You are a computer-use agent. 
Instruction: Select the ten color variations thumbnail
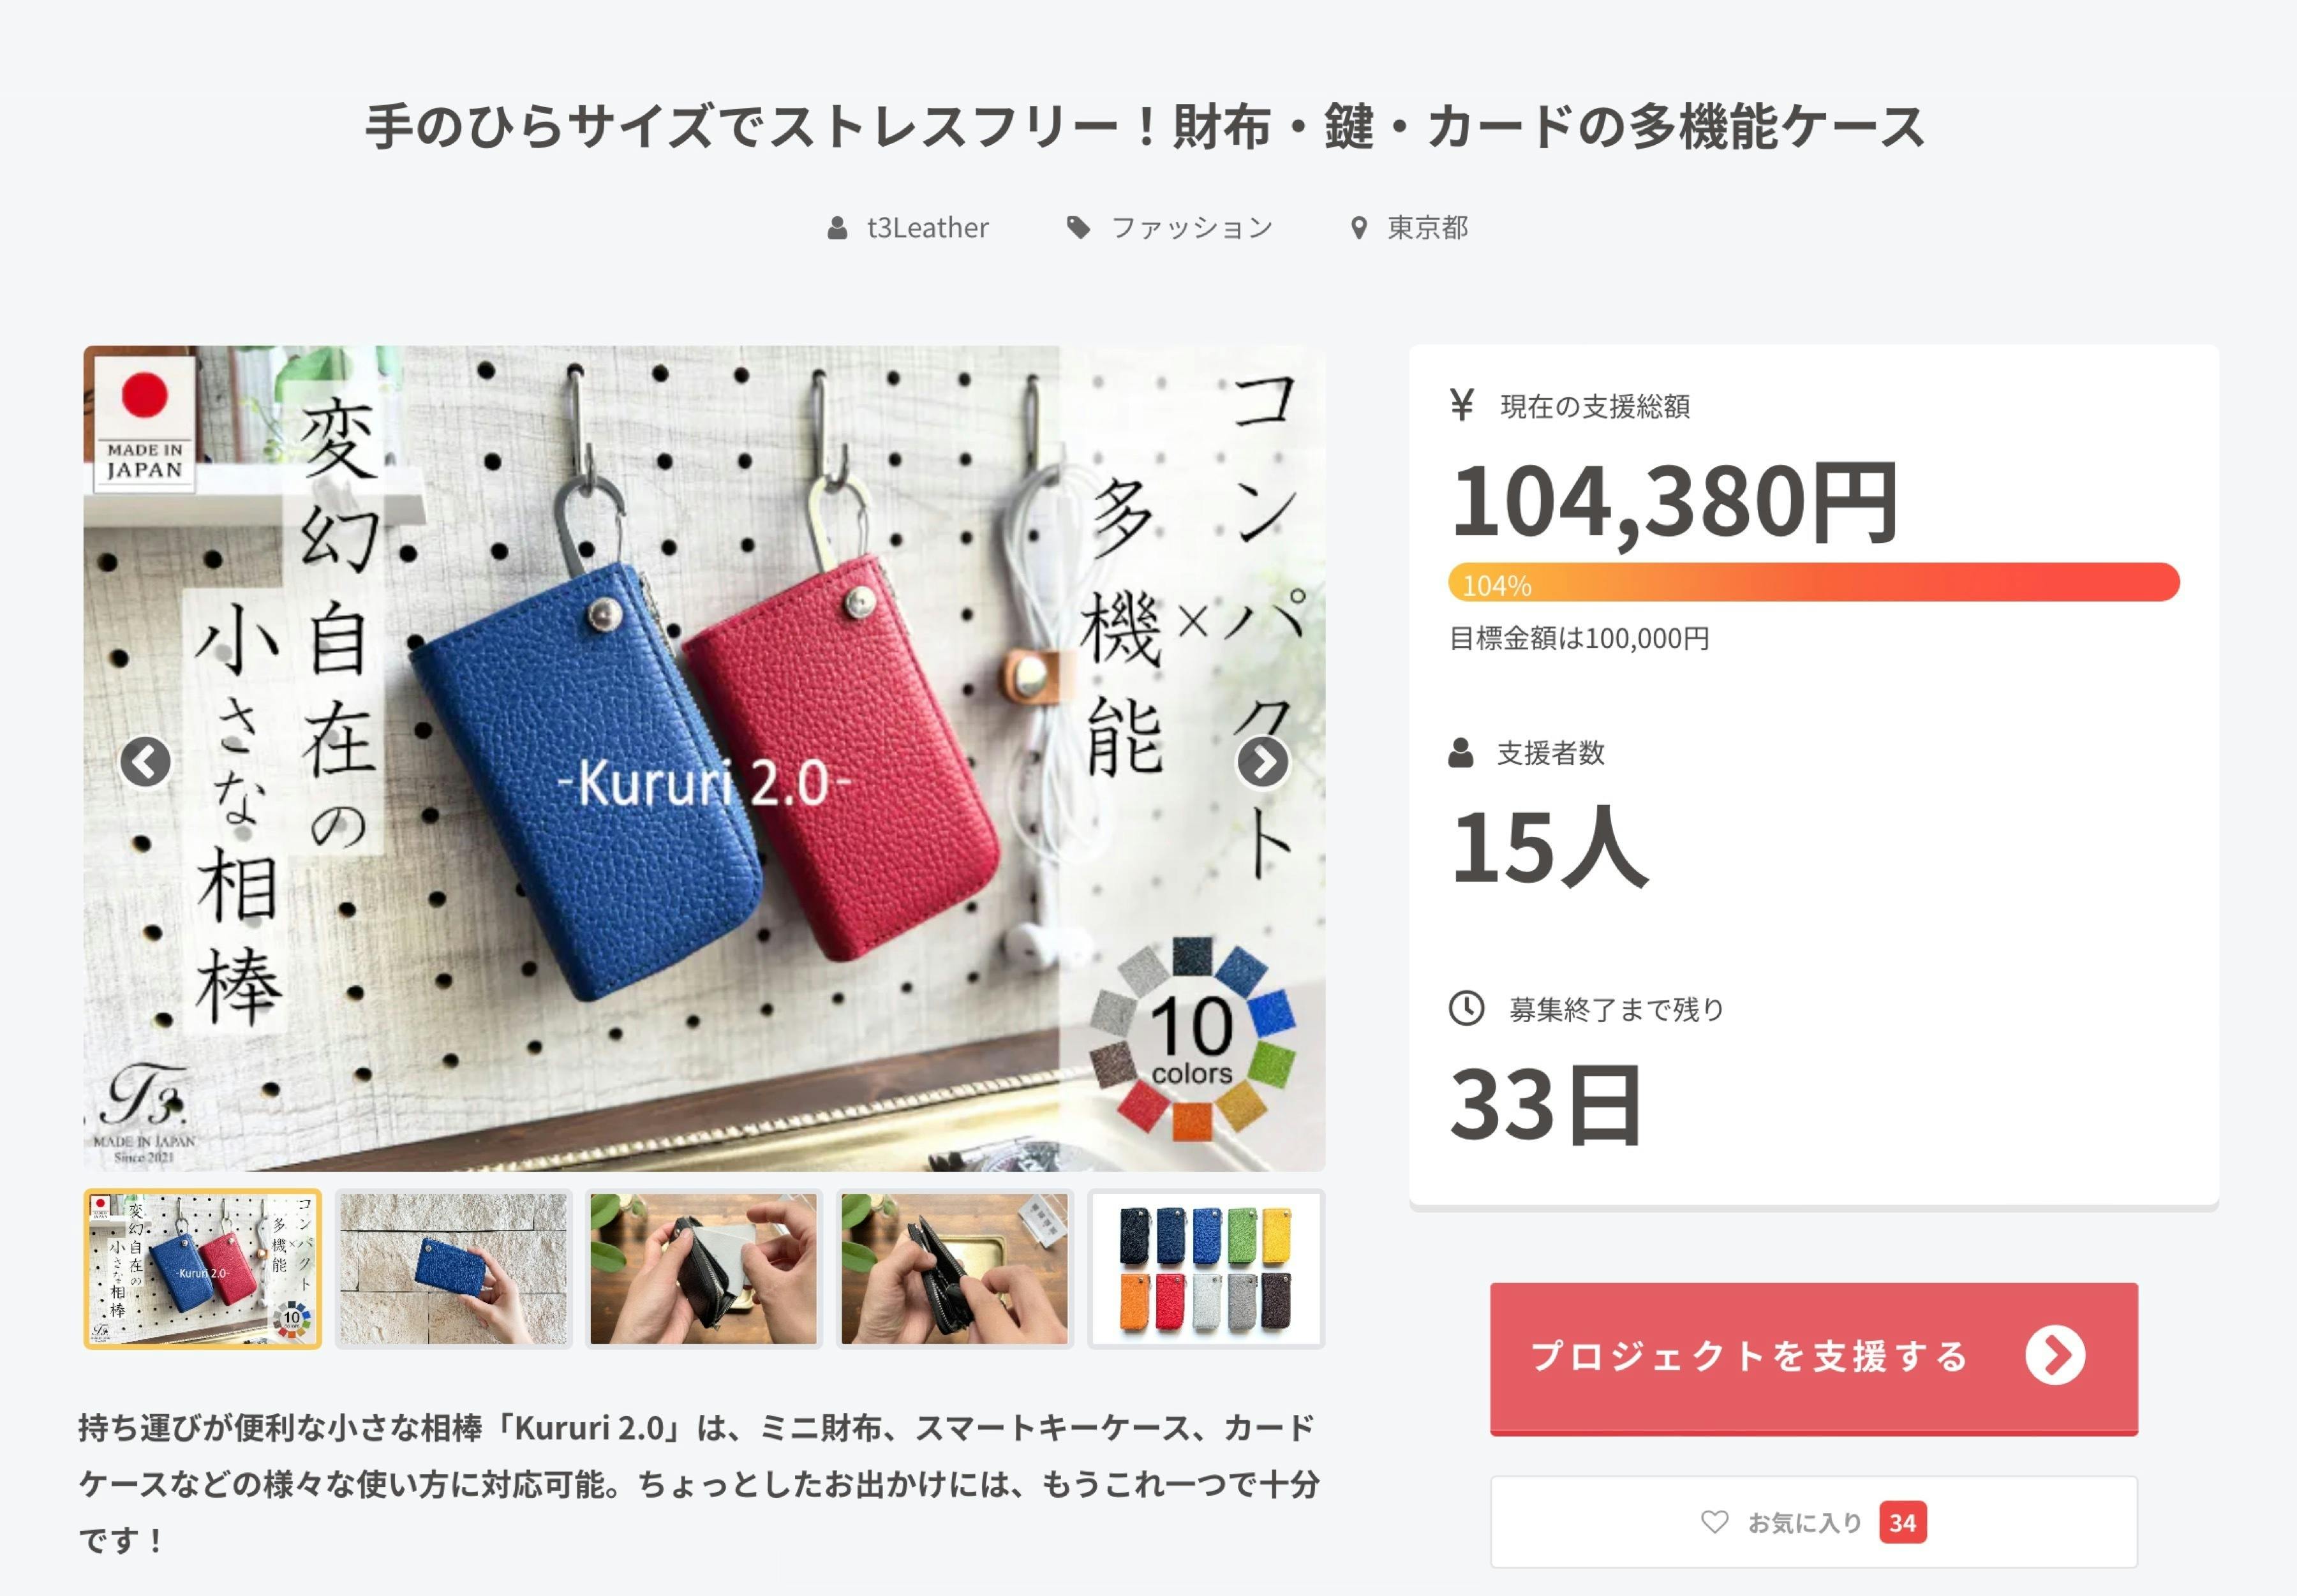point(1206,1269)
